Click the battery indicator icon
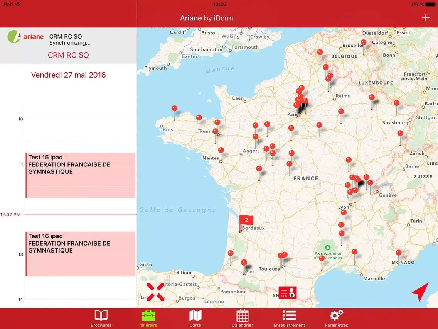 coord(431,5)
